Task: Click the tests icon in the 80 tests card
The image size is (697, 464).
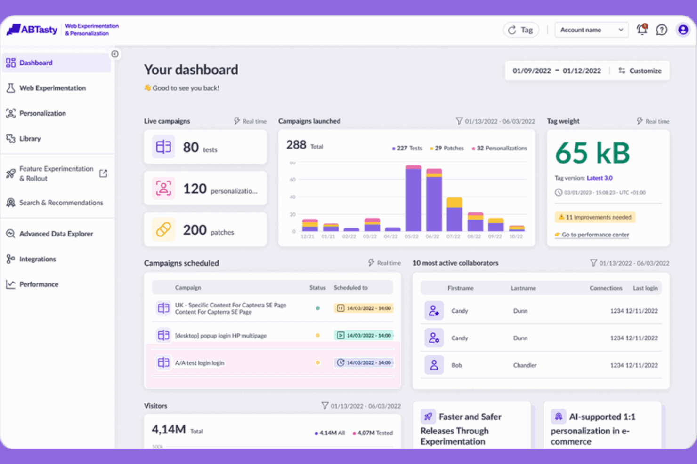Action: pyautogui.click(x=163, y=147)
